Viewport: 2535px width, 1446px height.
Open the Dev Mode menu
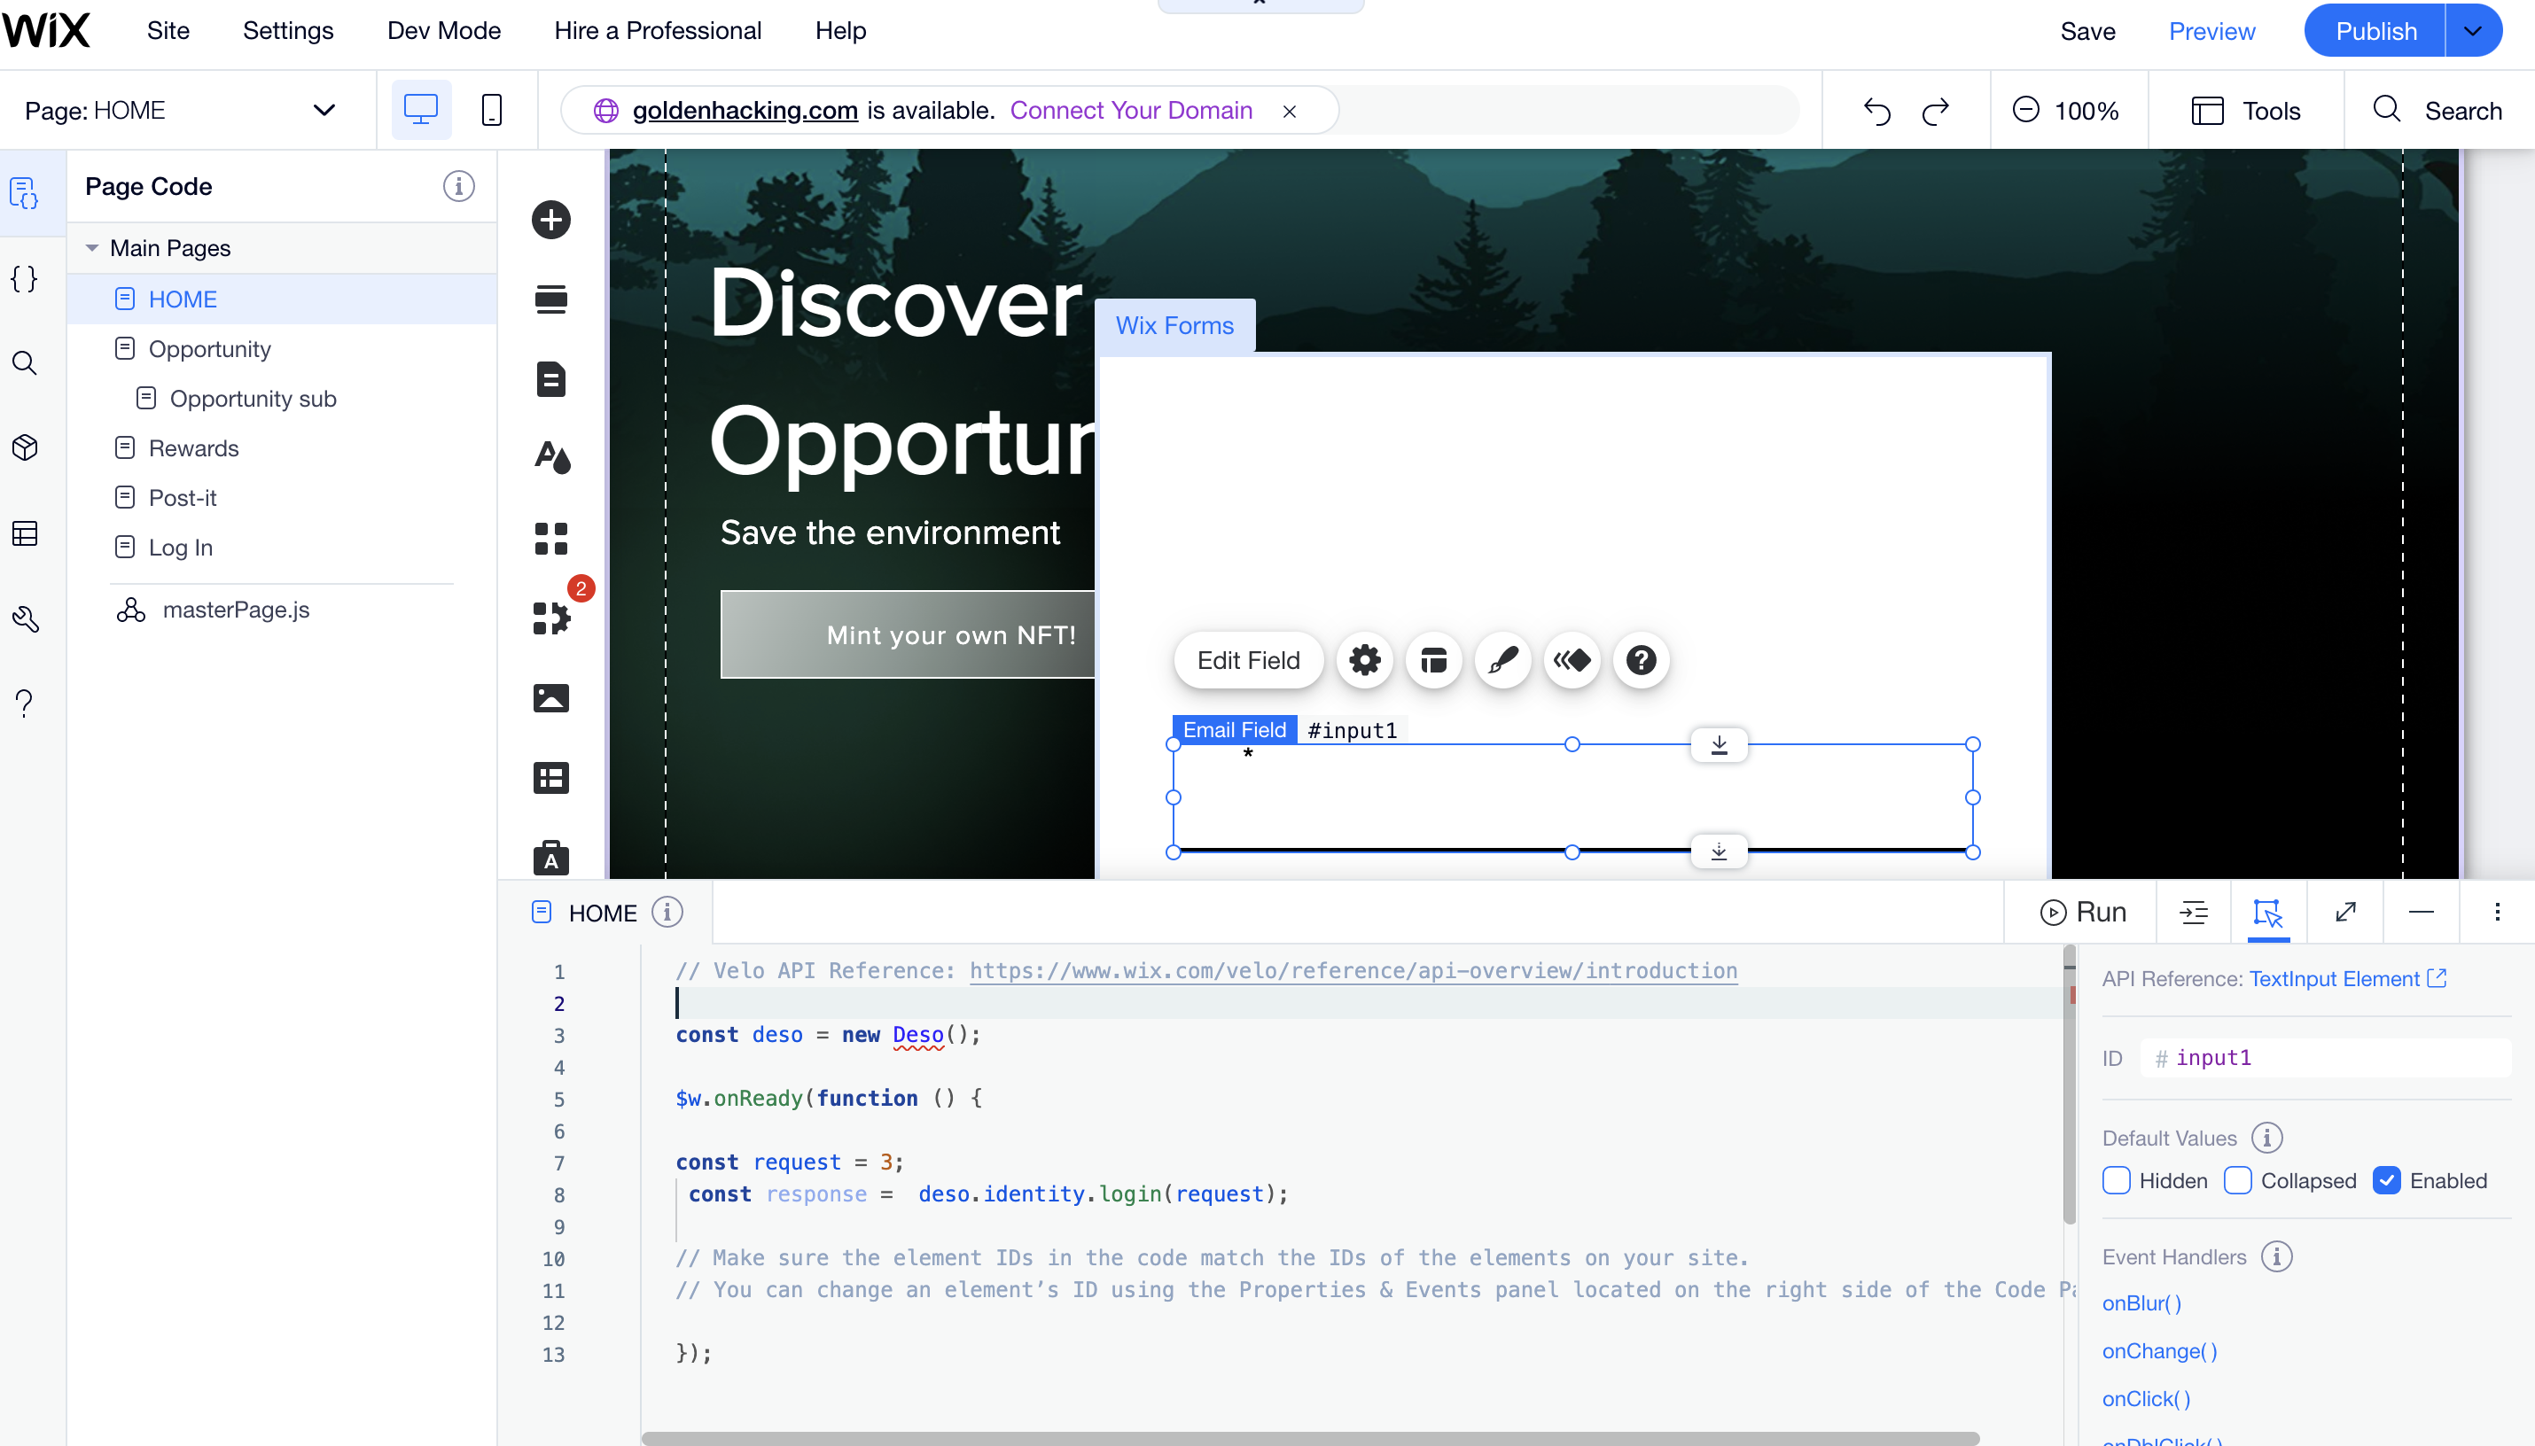pyautogui.click(x=443, y=31)
